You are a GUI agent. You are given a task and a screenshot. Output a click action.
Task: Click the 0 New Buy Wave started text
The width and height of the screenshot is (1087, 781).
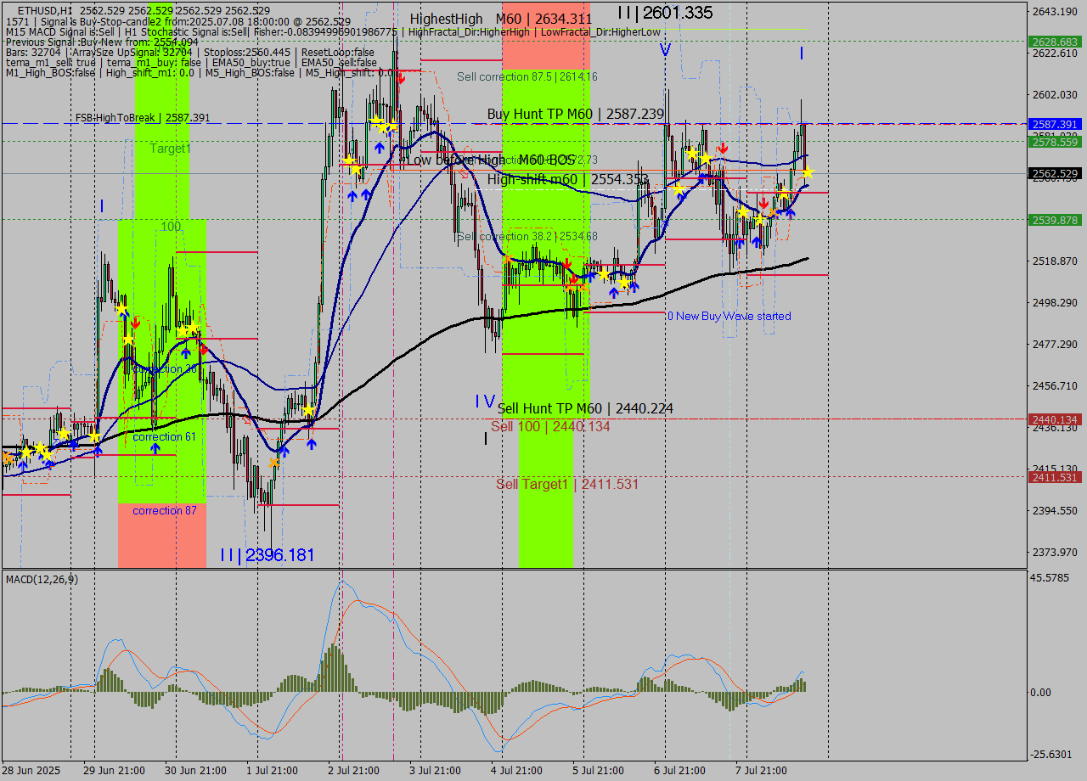tap(729, 316)
